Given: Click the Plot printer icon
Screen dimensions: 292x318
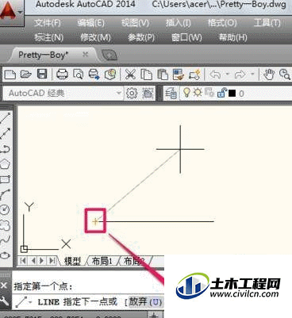Looking at the screenshot, I should point(62,75).
